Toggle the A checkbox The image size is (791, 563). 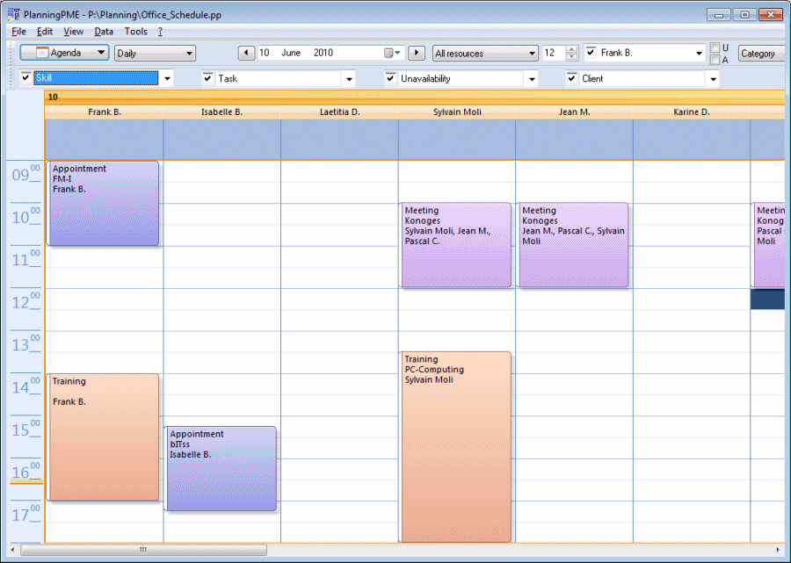click(715, 60)
